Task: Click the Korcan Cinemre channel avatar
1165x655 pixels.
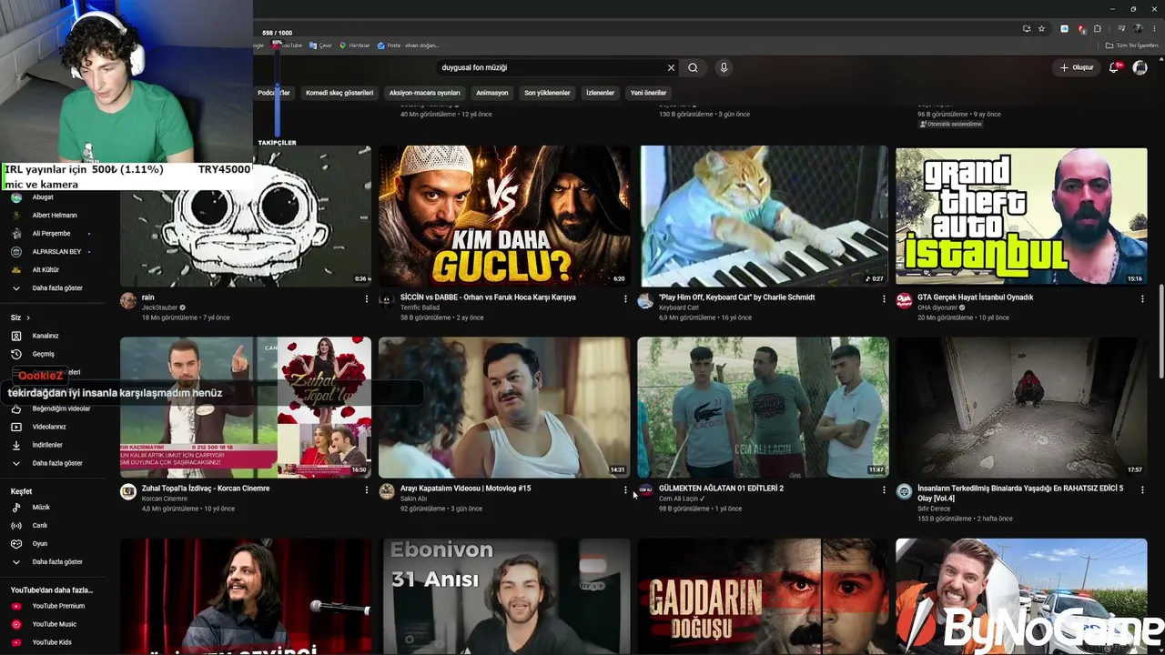Action: (x=128, y=492)
